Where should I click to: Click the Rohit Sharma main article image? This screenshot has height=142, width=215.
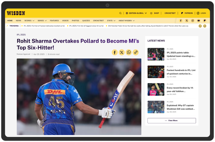click(79, 97)
